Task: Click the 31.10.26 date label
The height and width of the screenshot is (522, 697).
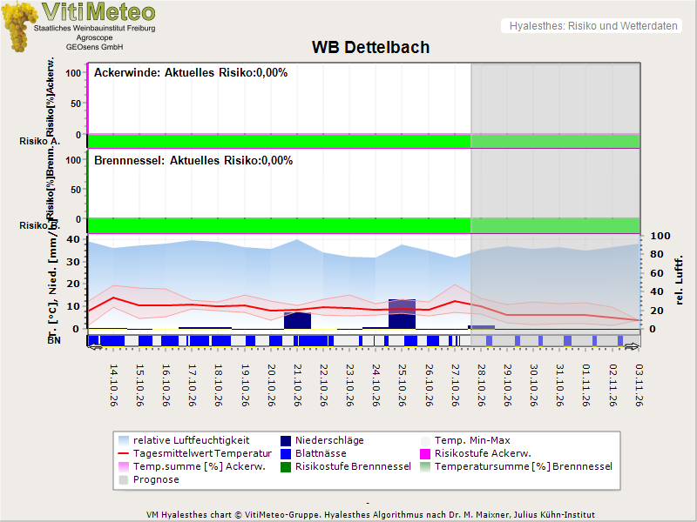Action: point(559,385)
